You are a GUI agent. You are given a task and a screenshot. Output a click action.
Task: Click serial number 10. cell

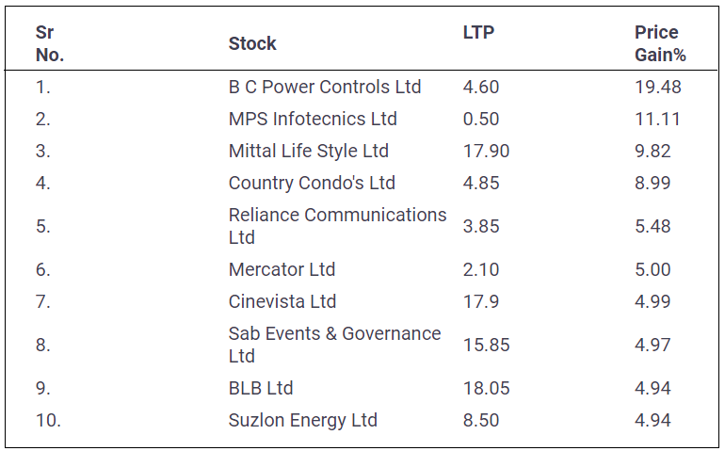48,420
